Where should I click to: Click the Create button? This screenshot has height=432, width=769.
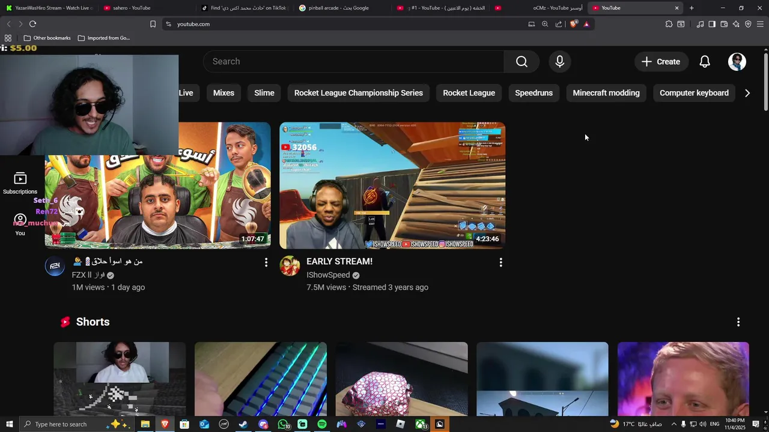661,62
